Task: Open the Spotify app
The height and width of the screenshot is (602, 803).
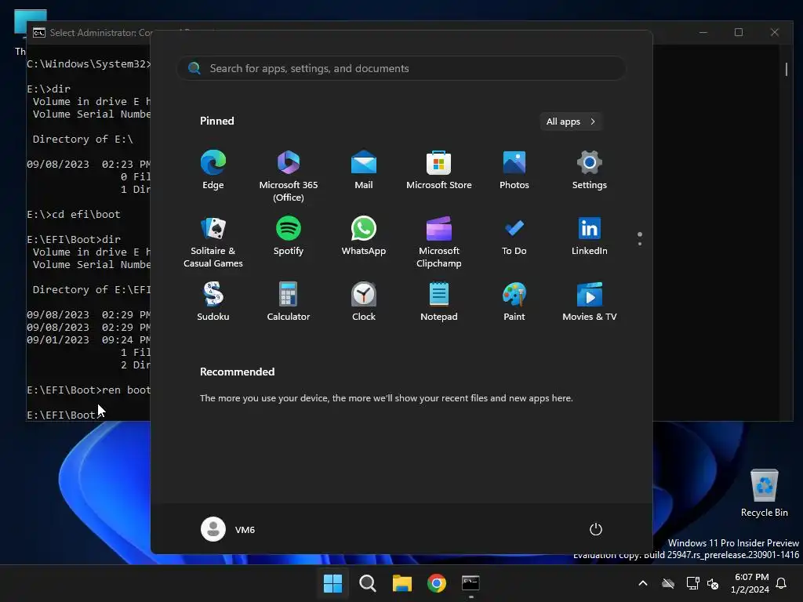Action: pyautogui.click(x=289, y=235)
